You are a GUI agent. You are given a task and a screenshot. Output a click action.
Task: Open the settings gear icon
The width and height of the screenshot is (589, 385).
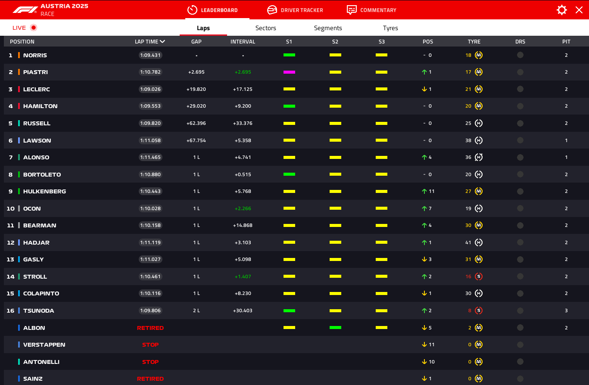pyautogui.click(x=562, y=10)
